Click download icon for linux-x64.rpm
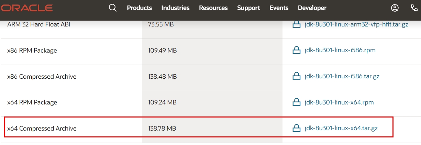Viewport: 421px width, 145px height. [296, 102]
